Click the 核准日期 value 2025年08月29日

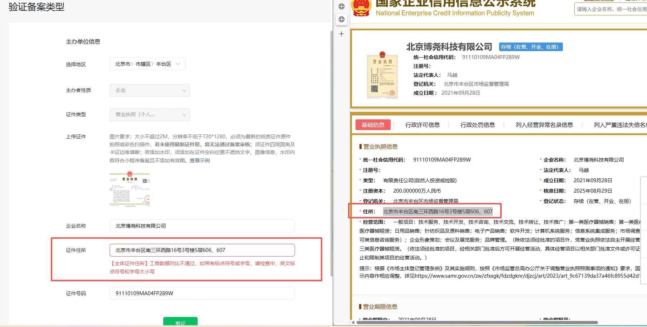pyautogui.click(x=593, y=191)
